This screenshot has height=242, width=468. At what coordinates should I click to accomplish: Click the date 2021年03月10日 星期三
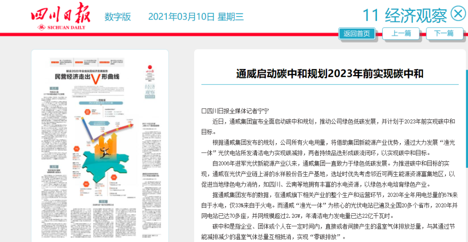[196, 17]
